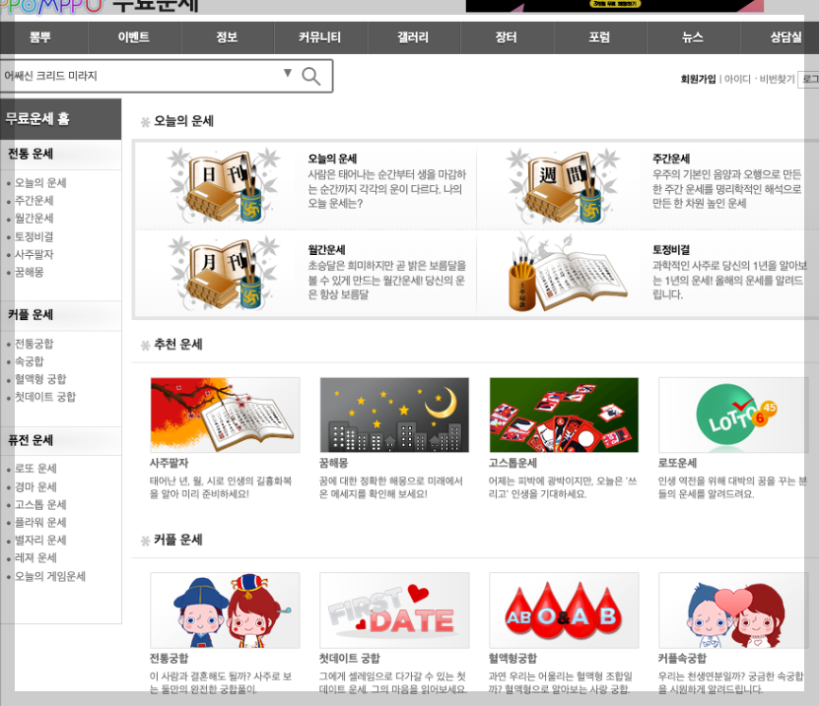Screen dimensions: 819x706
Task: Select 월간운세 in the sidebar list
Action: click(34, 219)
